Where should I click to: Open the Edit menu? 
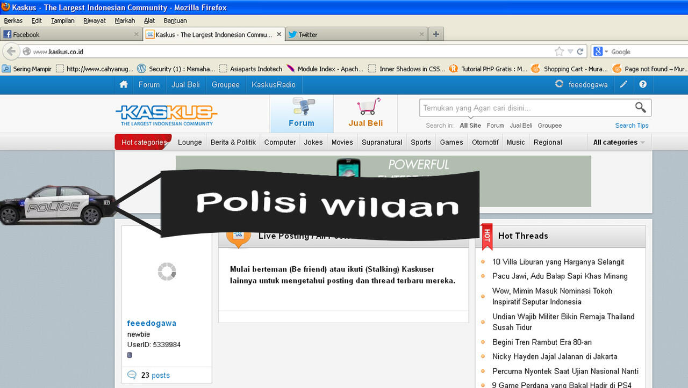pos(37,21)
